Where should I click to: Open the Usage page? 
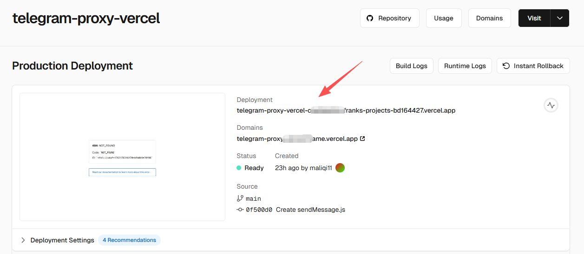point(443,18)
